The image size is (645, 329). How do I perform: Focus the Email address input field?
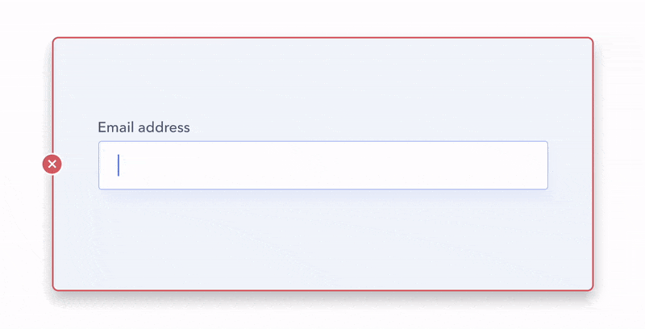(322, 165)
